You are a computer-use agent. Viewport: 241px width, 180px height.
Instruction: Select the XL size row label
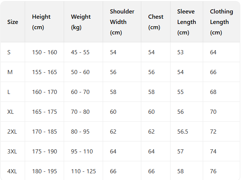[10, 112]
